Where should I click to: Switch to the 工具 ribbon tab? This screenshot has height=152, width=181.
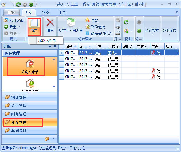point(62,13)
